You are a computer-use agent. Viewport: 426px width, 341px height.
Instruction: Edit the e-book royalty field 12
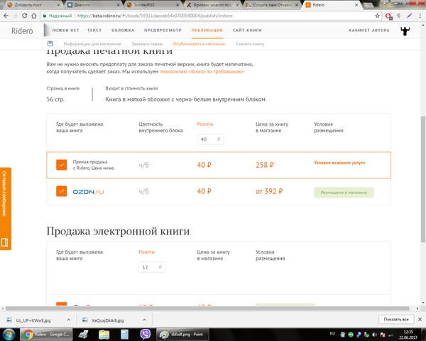152,267
